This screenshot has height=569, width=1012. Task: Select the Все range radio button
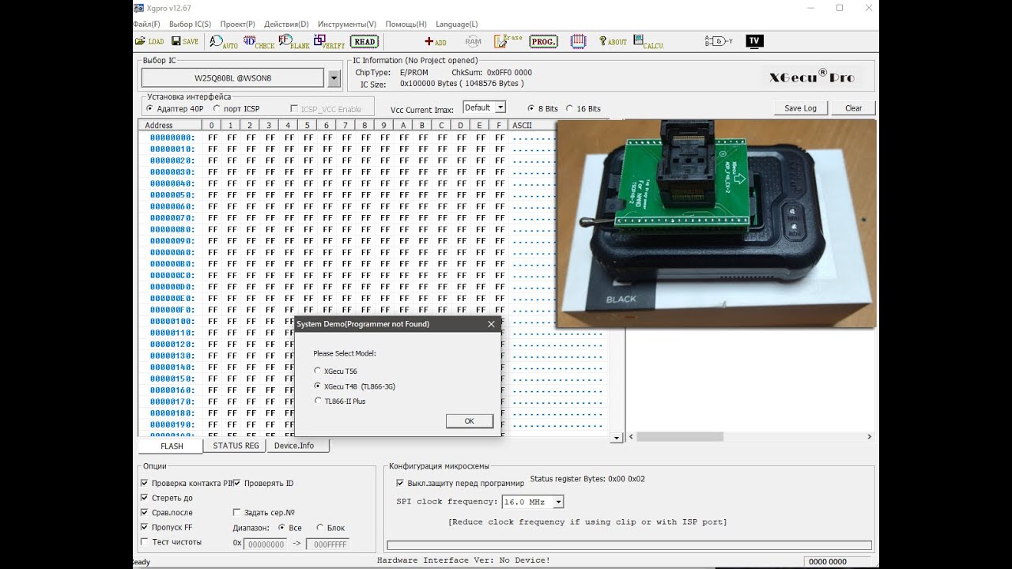pyautogui.click(x=283, y=528)
